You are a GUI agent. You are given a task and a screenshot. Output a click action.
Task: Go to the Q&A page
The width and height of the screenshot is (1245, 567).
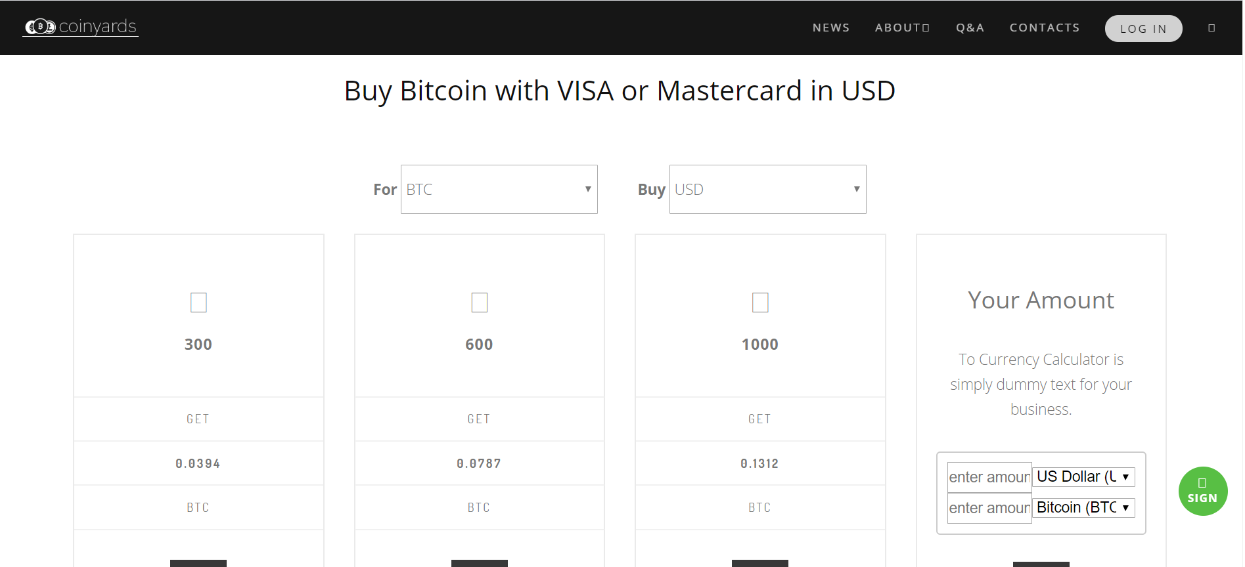click(970, 28)
